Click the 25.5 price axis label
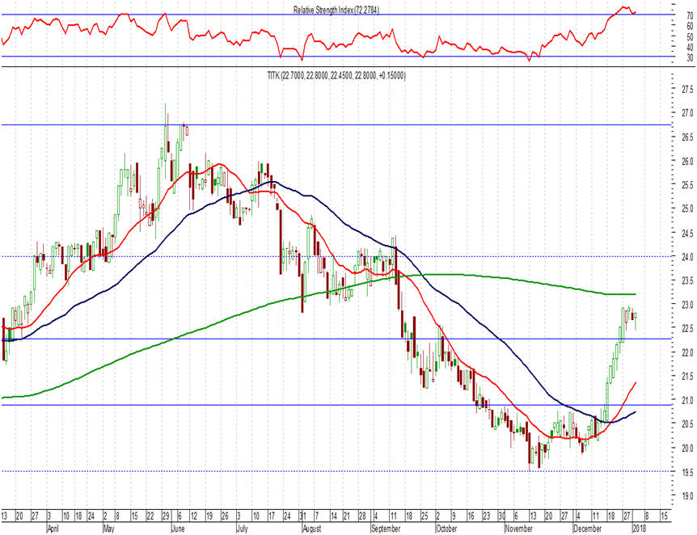This screenshot has width=697, height=535. 687,185
